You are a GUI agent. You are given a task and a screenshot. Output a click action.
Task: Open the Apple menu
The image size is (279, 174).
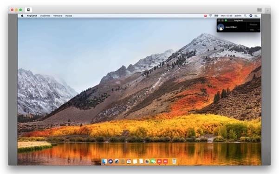coord(22,16)
